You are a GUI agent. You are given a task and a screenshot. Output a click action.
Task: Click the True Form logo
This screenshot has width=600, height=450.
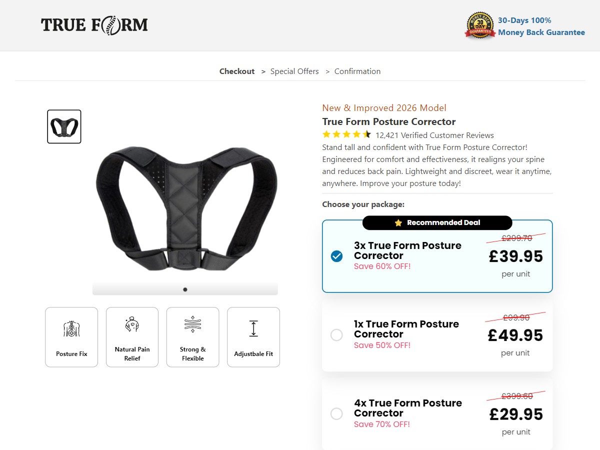(94, 25)
